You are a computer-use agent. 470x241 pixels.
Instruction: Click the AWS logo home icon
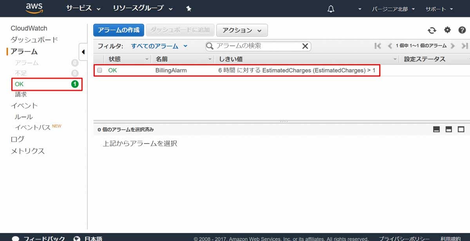click(34, 8)
